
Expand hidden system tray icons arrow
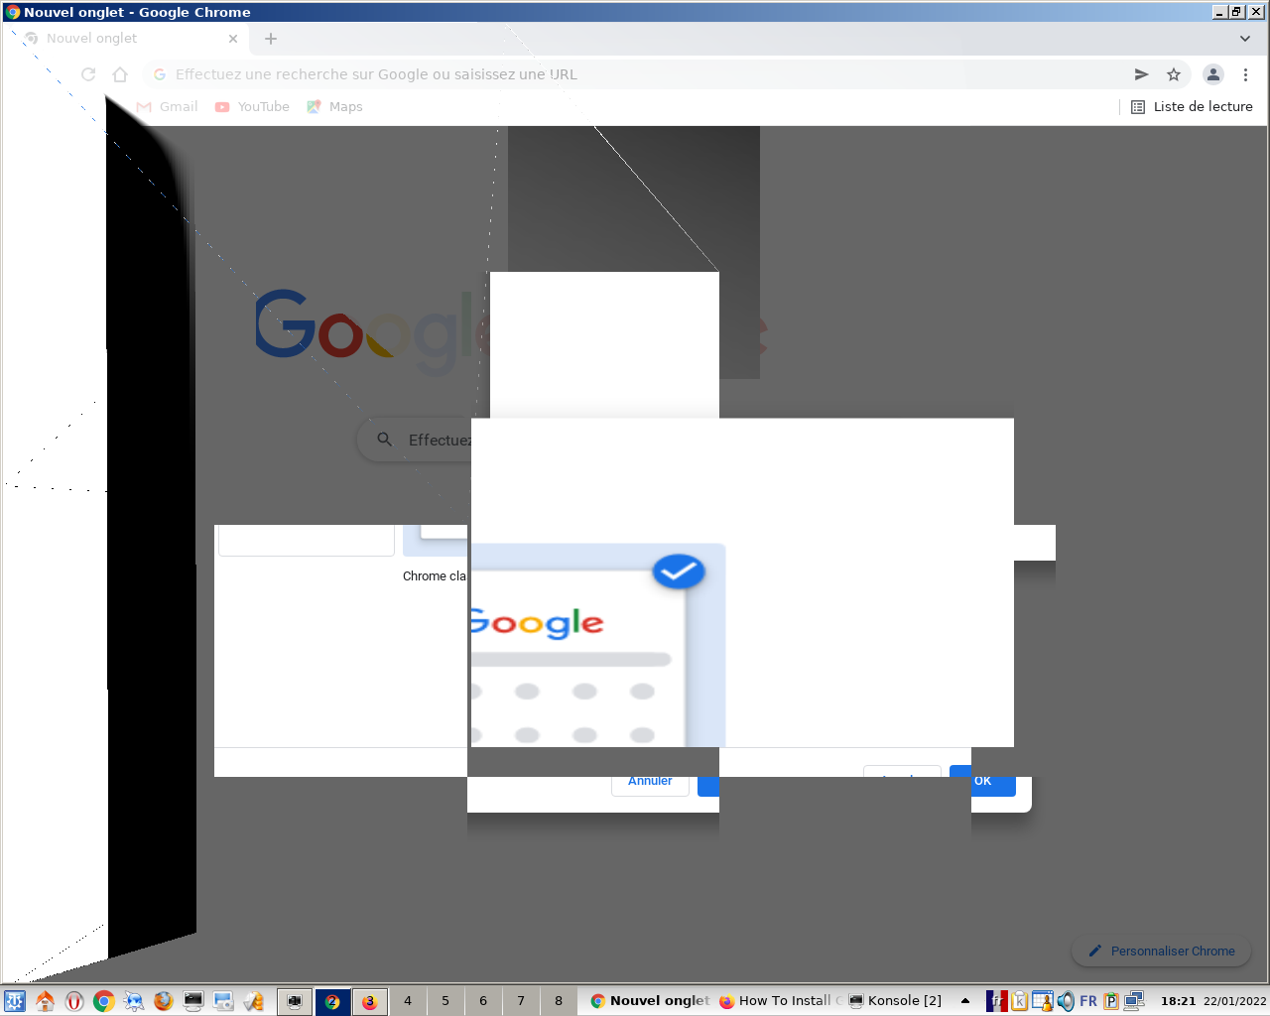[965, 1001]
